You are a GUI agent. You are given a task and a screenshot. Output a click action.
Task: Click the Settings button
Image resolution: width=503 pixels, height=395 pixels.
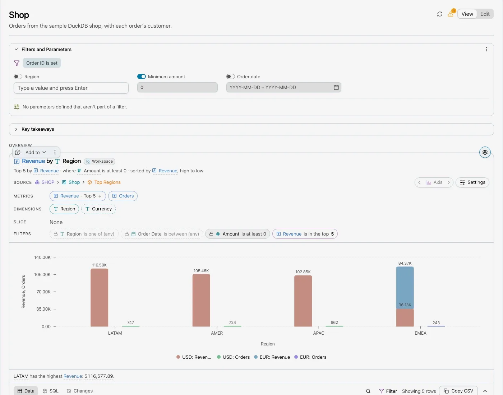pyautogui.click(x=472, y=182)
